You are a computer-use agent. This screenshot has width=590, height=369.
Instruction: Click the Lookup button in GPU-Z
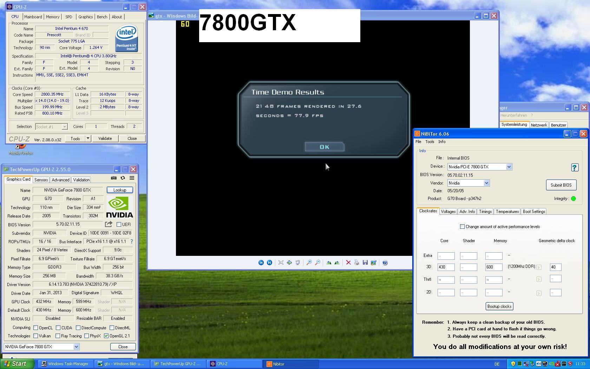pyautogui.click(x=120, y=190)
